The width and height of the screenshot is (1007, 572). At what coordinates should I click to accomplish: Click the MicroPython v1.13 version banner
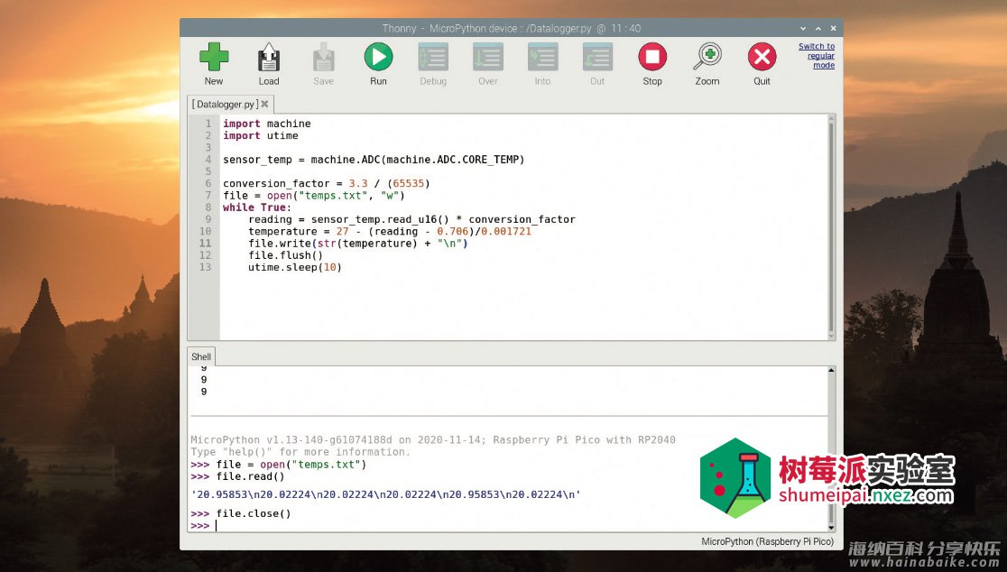[433, 440]
